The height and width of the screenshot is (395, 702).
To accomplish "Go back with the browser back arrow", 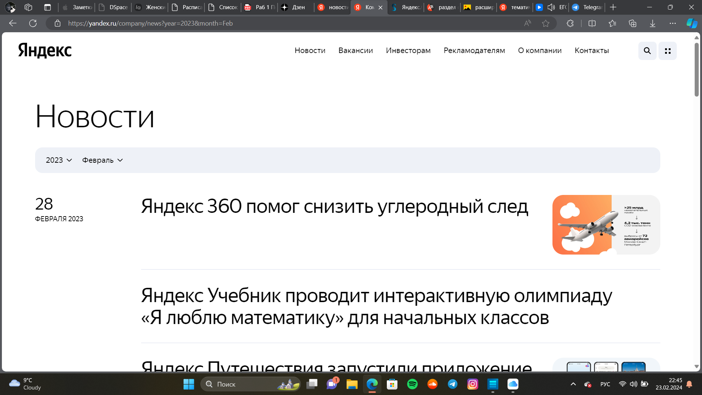I will coord(13,23).
